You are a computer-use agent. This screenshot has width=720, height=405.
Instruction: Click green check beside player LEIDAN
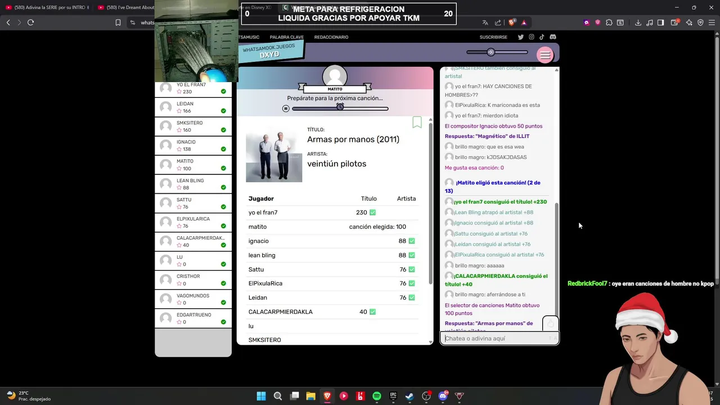223,111
